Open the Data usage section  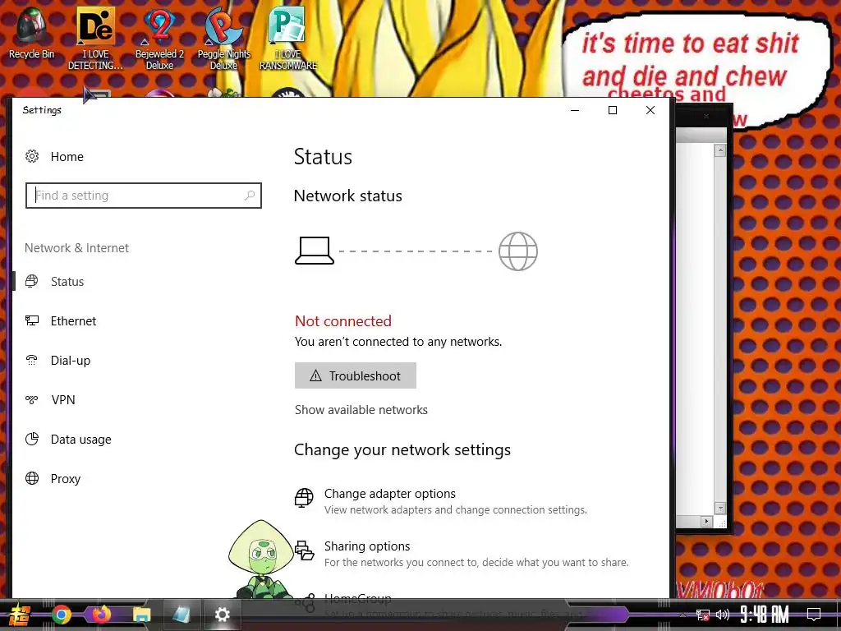pyautogui.click(x=81, y=439)
